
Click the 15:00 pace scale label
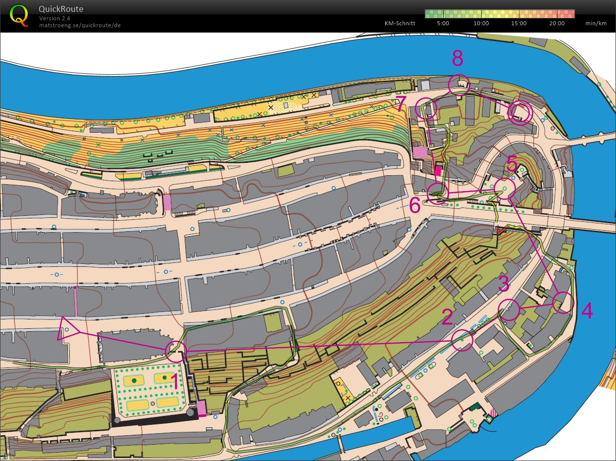519,23
